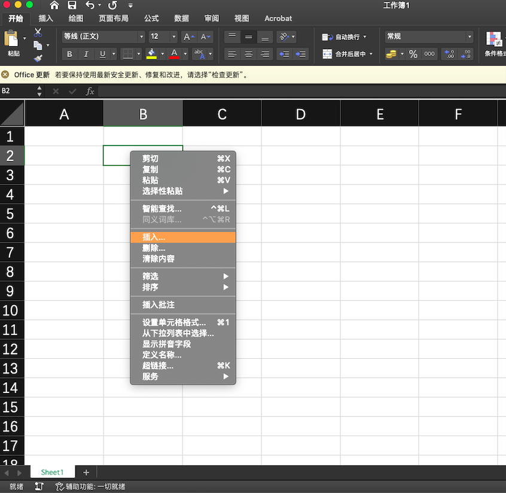Apply italic formatting

tap(86, 54)
